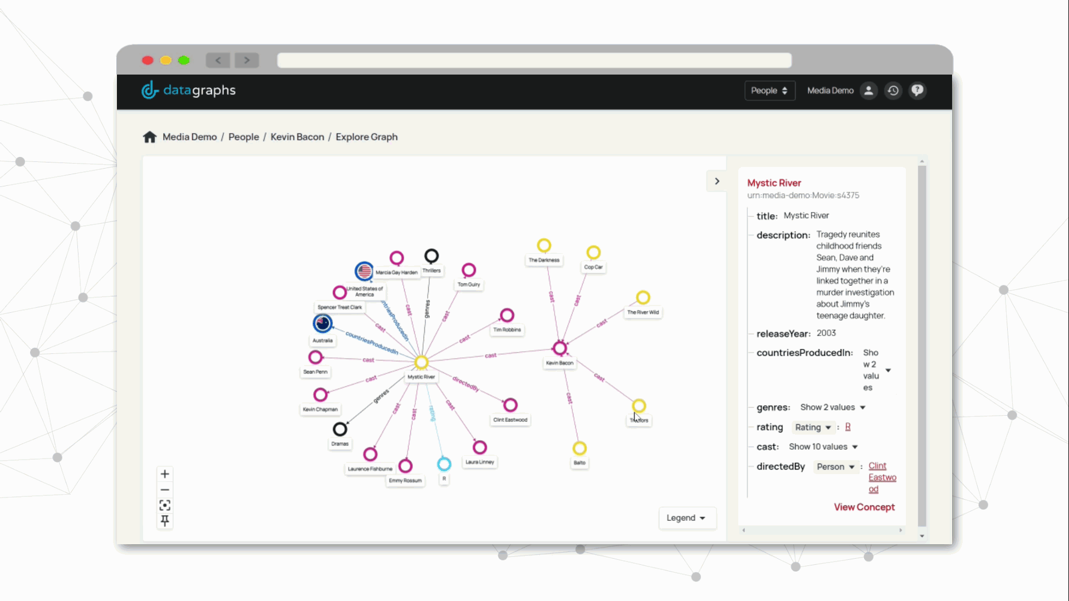Open the user account profile icon

tap(869, 91)
